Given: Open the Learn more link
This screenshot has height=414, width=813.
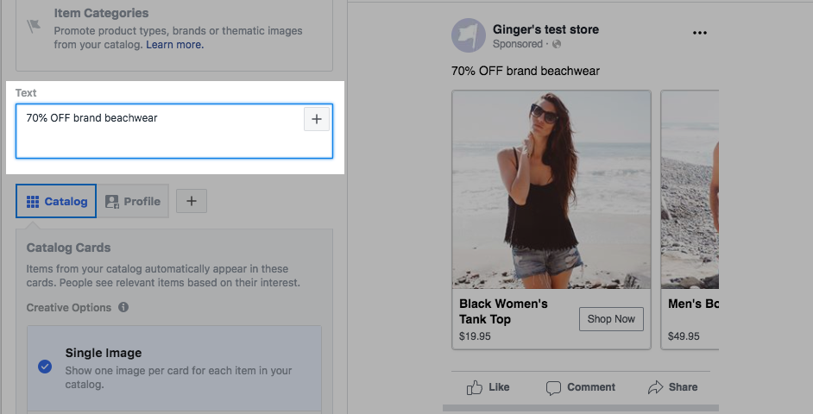Looking at the screenshot, I should (x=175, y=45).
